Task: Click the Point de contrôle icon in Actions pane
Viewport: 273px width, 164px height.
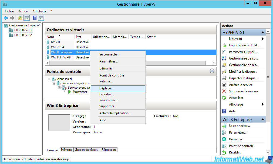Action: pyautogui.click(x=224, y=146)
